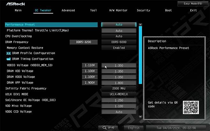Click the blue vertical scrollbar thumb
This screenshot has height=131, width=210.
point(140,54)
